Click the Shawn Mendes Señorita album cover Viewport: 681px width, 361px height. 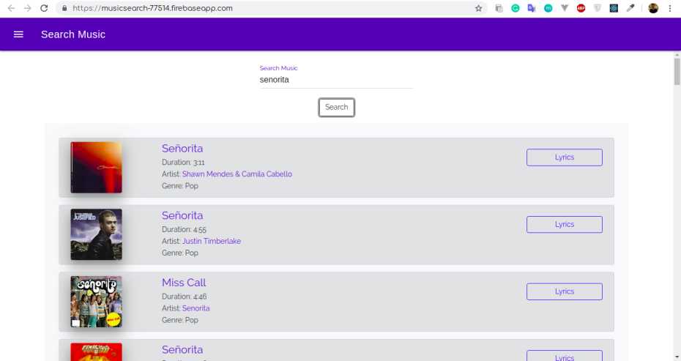(97, 167)
